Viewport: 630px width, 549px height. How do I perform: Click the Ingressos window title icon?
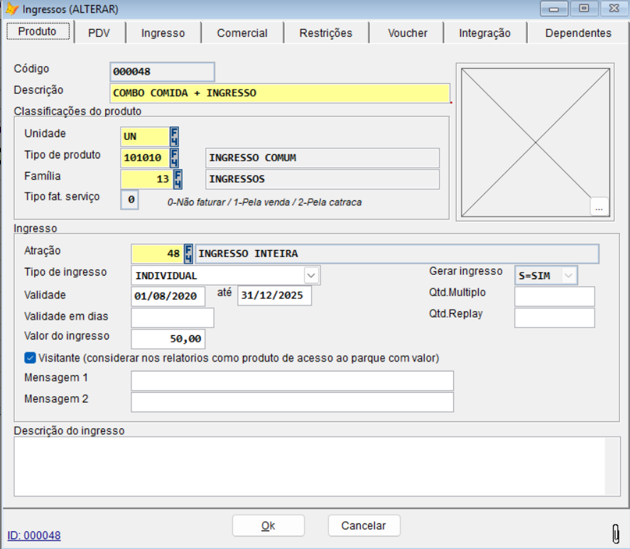tap(12, 9)
